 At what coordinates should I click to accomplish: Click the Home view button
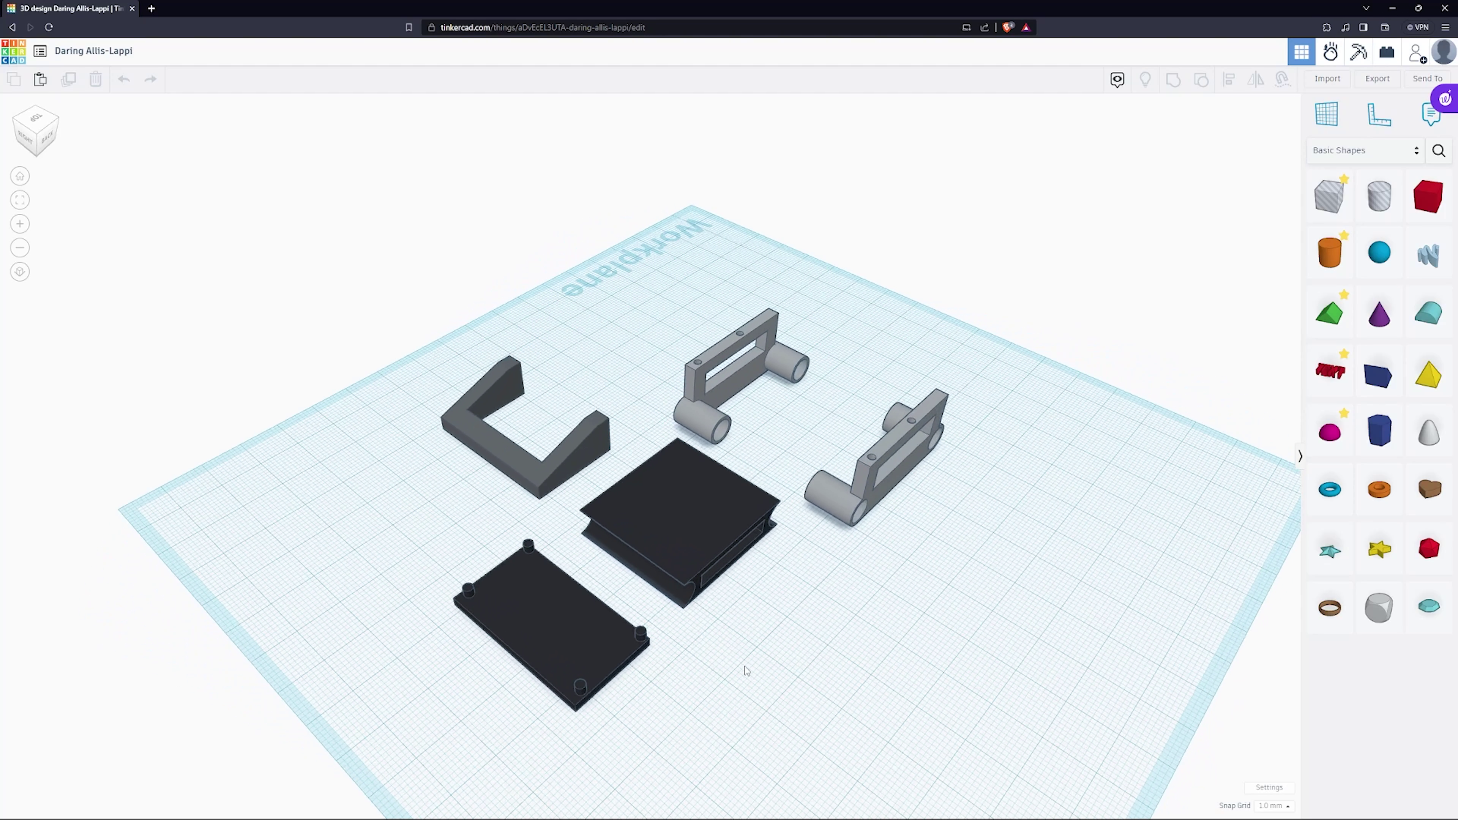point(20,177)
